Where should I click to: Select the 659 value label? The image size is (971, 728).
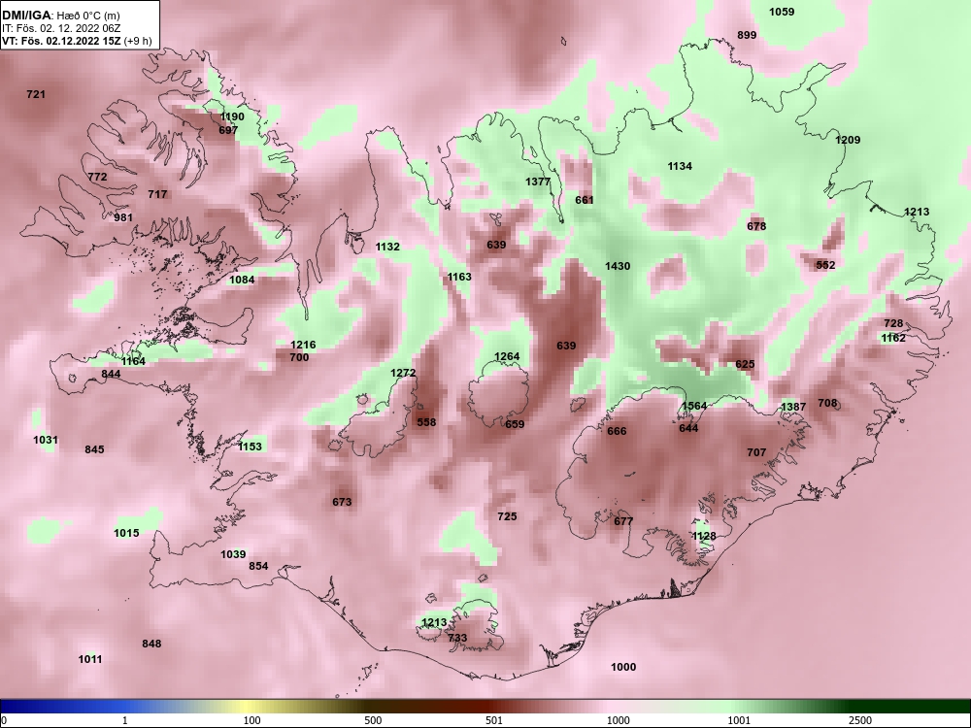tap(515, 425)
